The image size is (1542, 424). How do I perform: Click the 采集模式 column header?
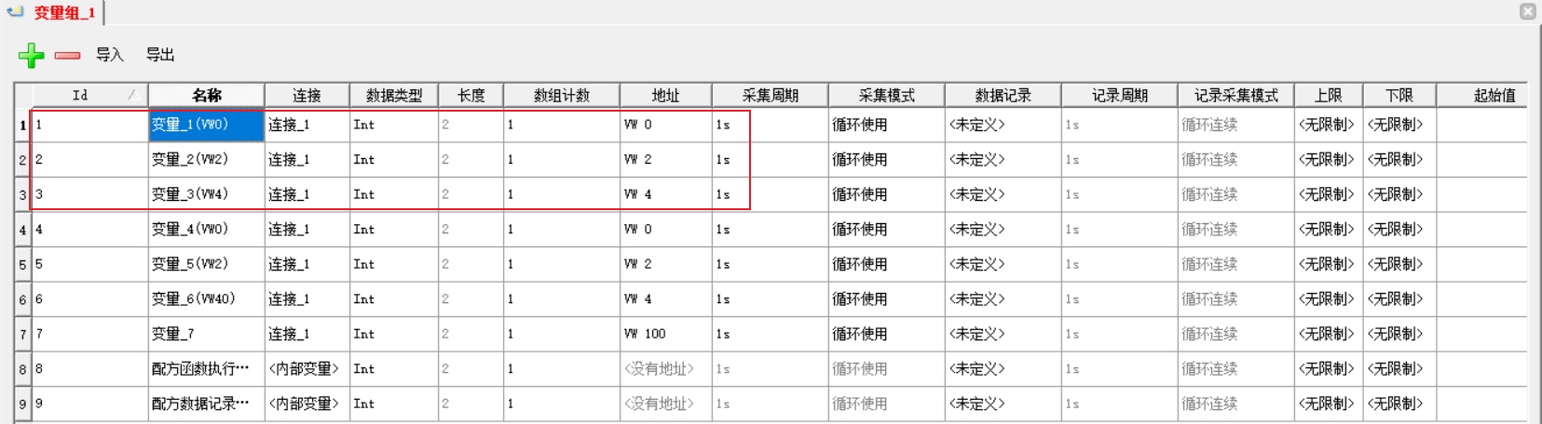[x=887, y=95]
